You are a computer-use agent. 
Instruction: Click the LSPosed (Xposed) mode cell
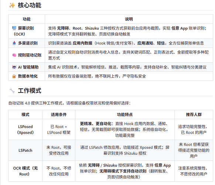tap(25, 129)
